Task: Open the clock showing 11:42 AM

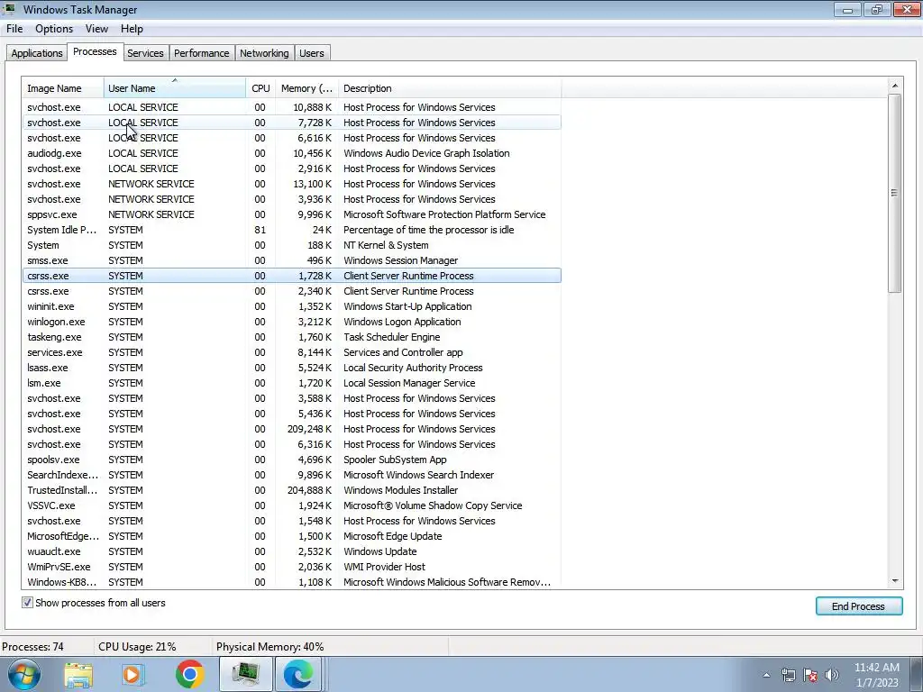Action: point(876,675)
